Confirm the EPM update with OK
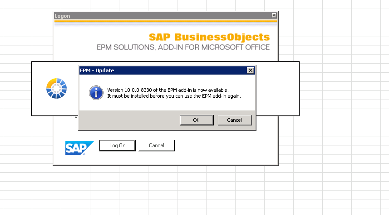 point(197,120)
